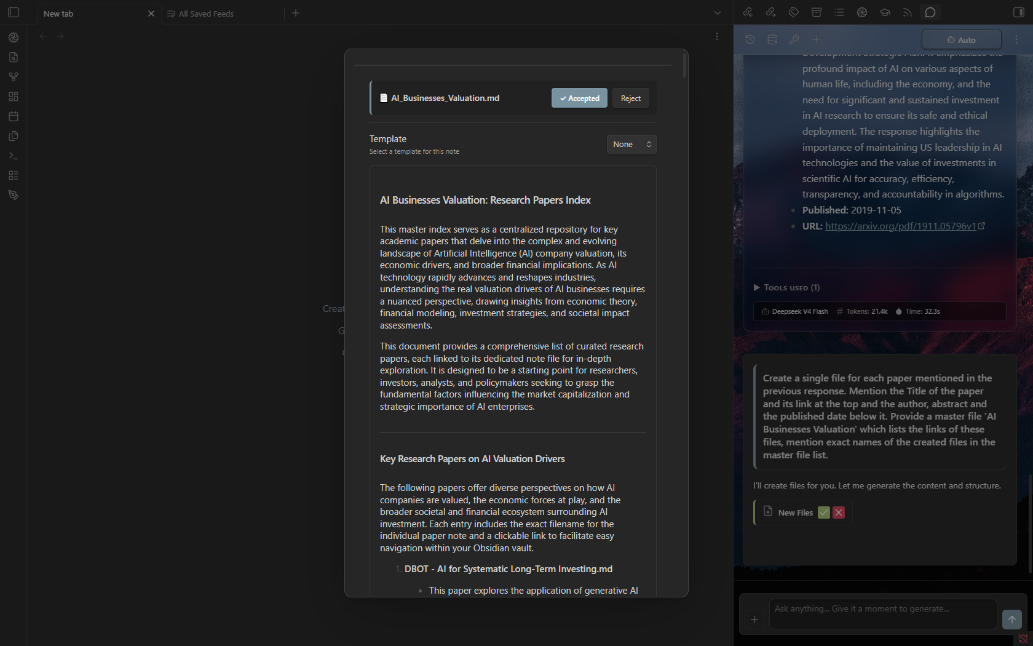
Task: Reject New Files with red X
Action: 839,512
